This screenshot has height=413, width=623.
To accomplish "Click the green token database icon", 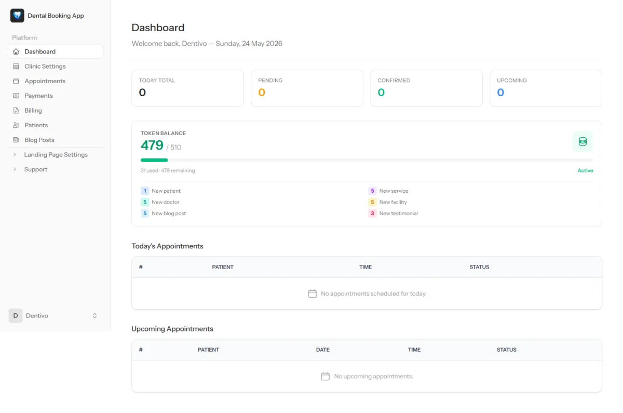I will (583, 141).
